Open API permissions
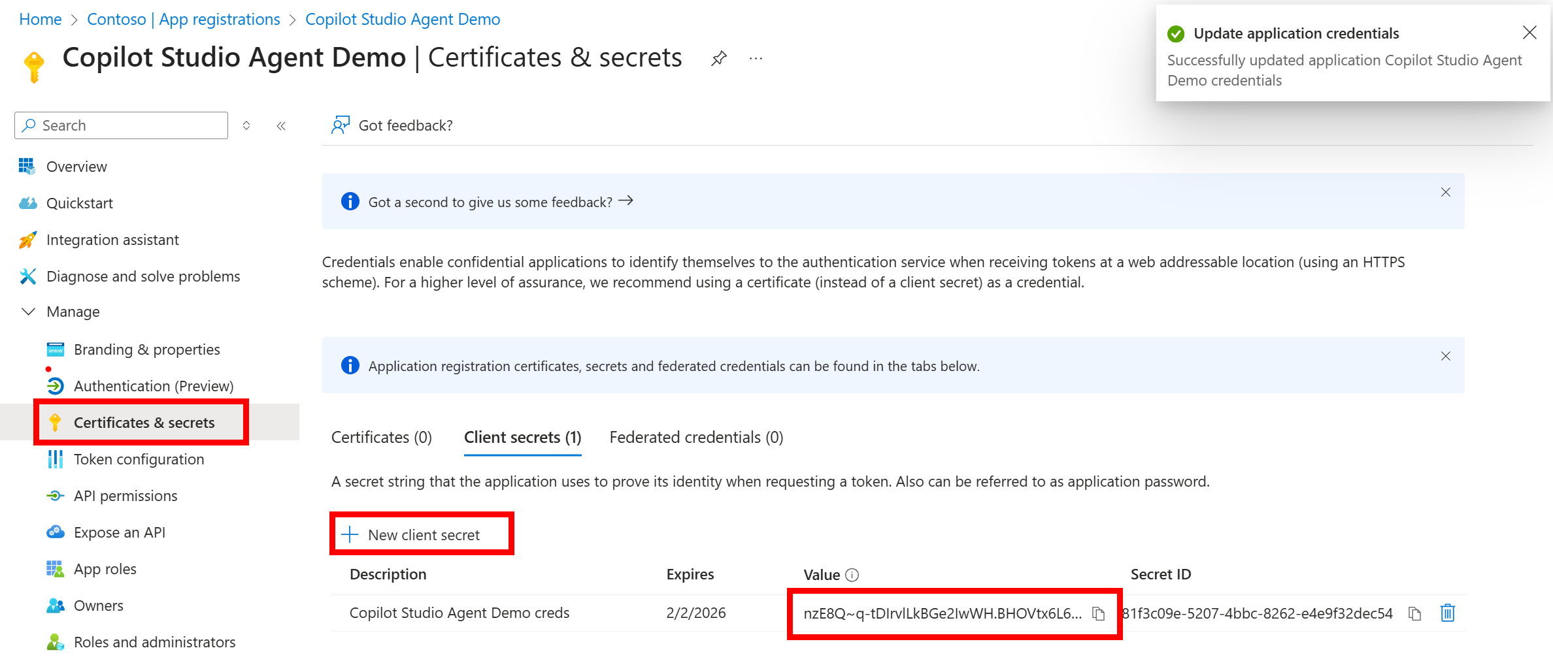 (125, 495)
